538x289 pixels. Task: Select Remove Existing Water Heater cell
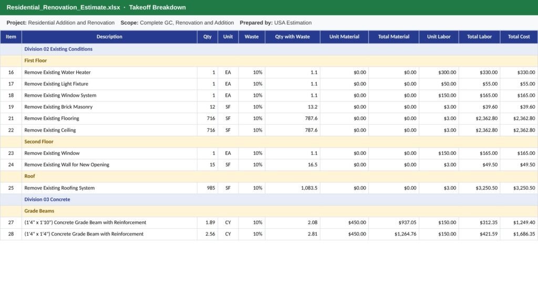click(x=109, y=72)
